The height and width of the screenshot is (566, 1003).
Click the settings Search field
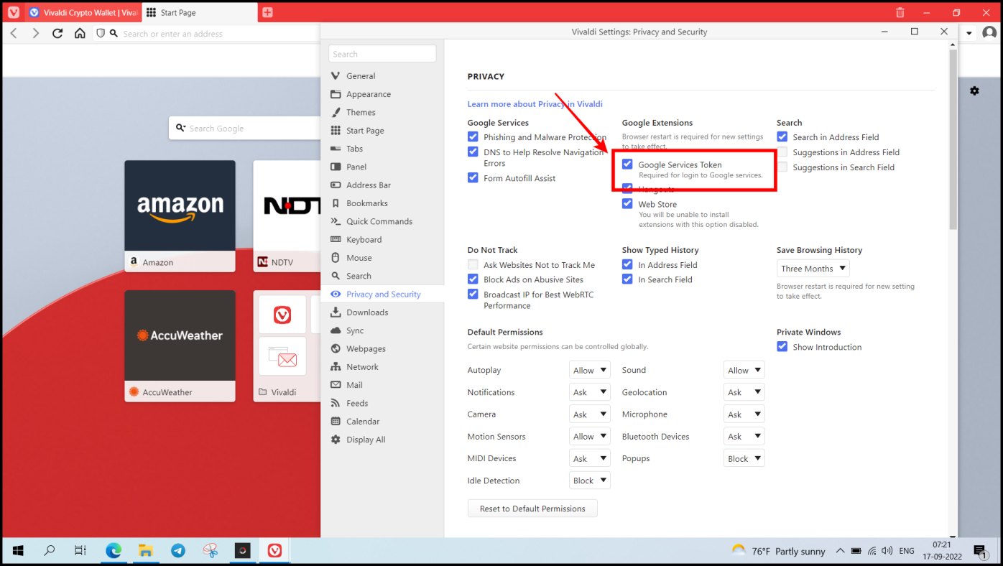pos(382,54)
